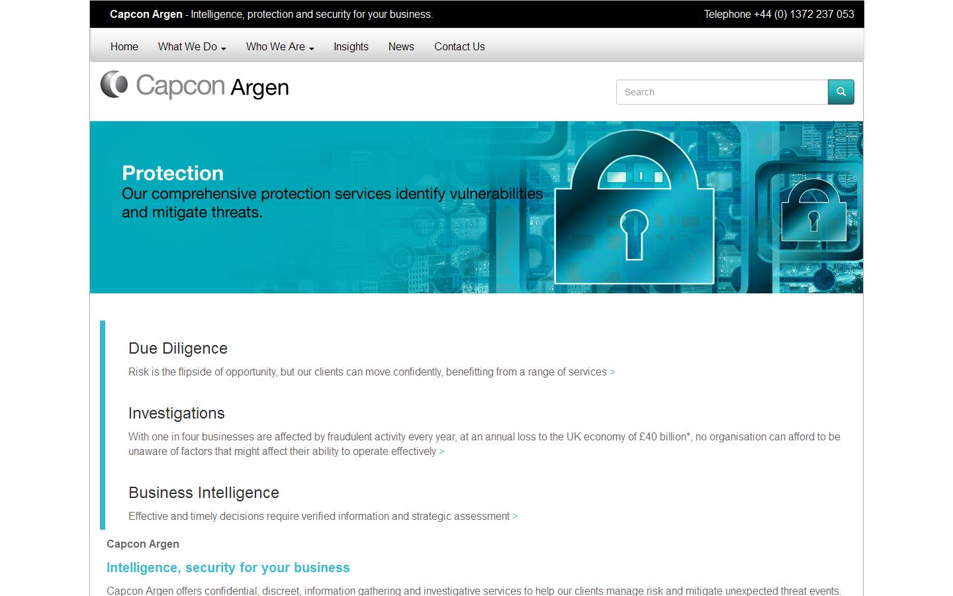Open arrow link after Business Intelligence text
This screenshot has height=596, width=953.
point(515,516)
